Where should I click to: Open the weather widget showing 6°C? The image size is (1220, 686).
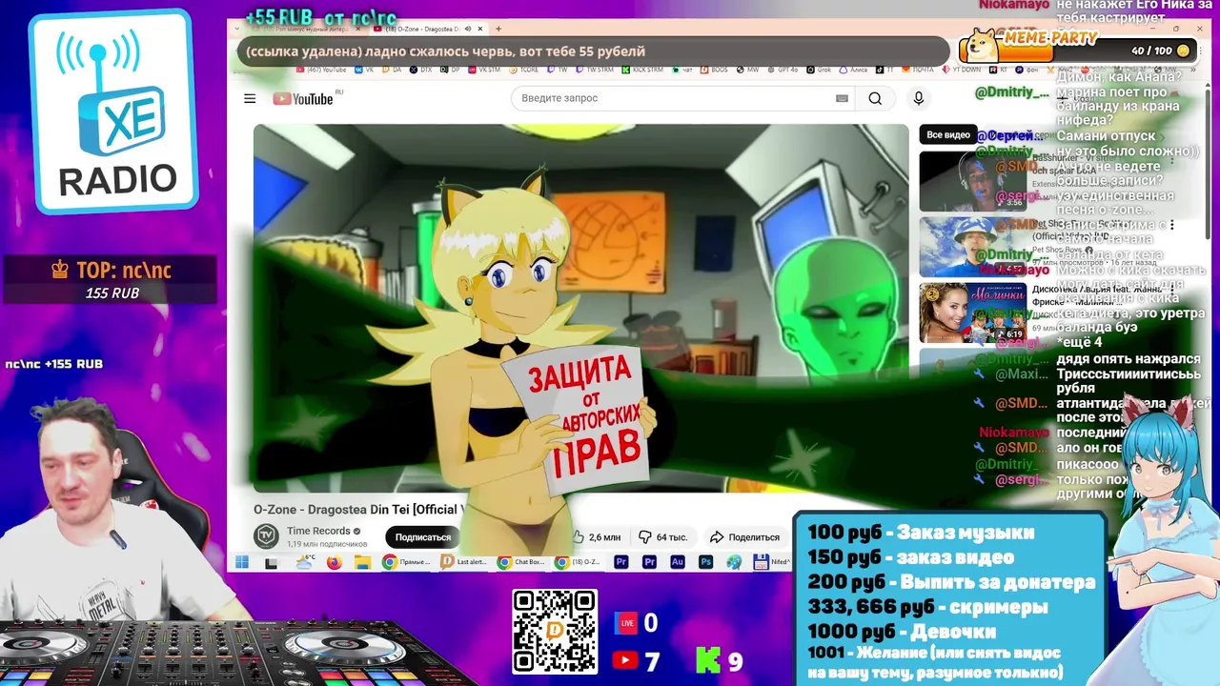click(306, 562)
